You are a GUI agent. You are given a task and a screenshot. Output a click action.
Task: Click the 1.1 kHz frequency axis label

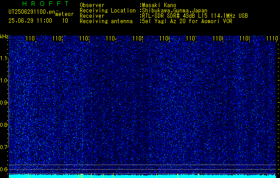point(4,58)
